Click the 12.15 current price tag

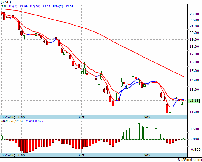click(194, 101)
